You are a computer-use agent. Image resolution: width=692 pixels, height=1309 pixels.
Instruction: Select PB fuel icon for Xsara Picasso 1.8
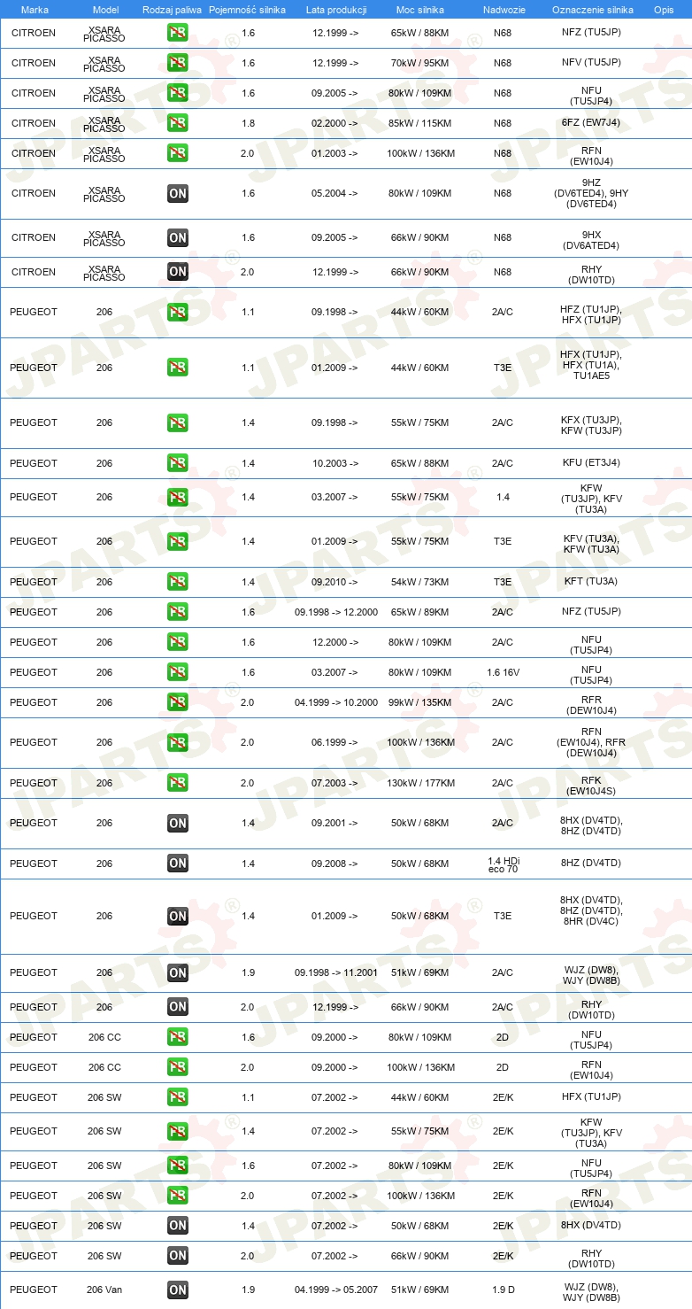point(178,123)
